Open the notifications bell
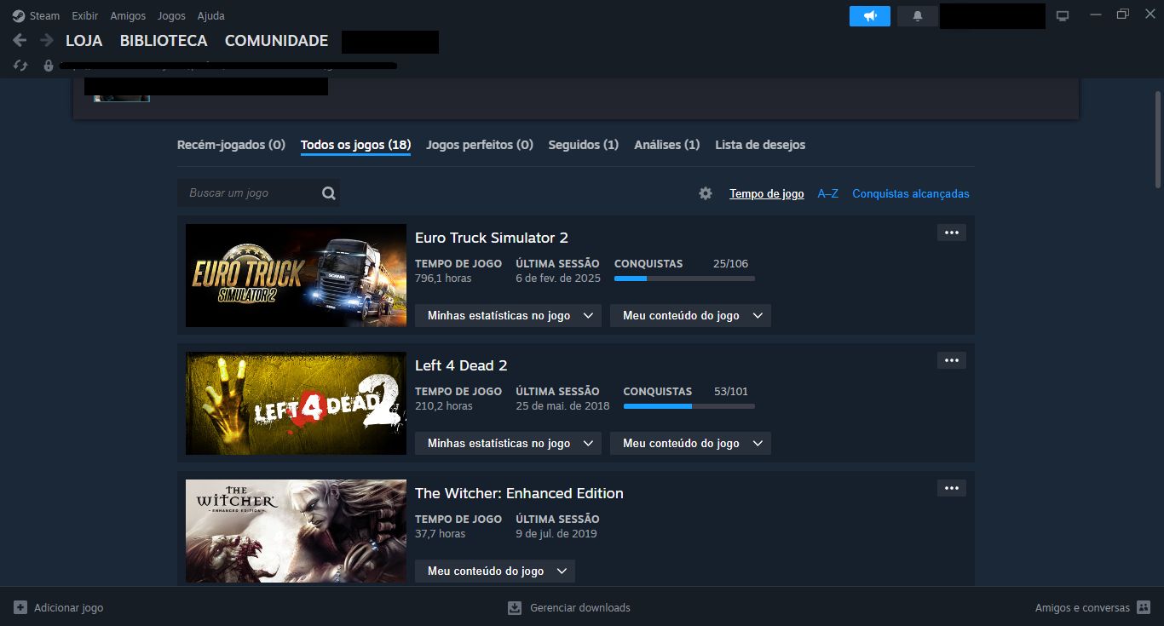 pos(918,16)
